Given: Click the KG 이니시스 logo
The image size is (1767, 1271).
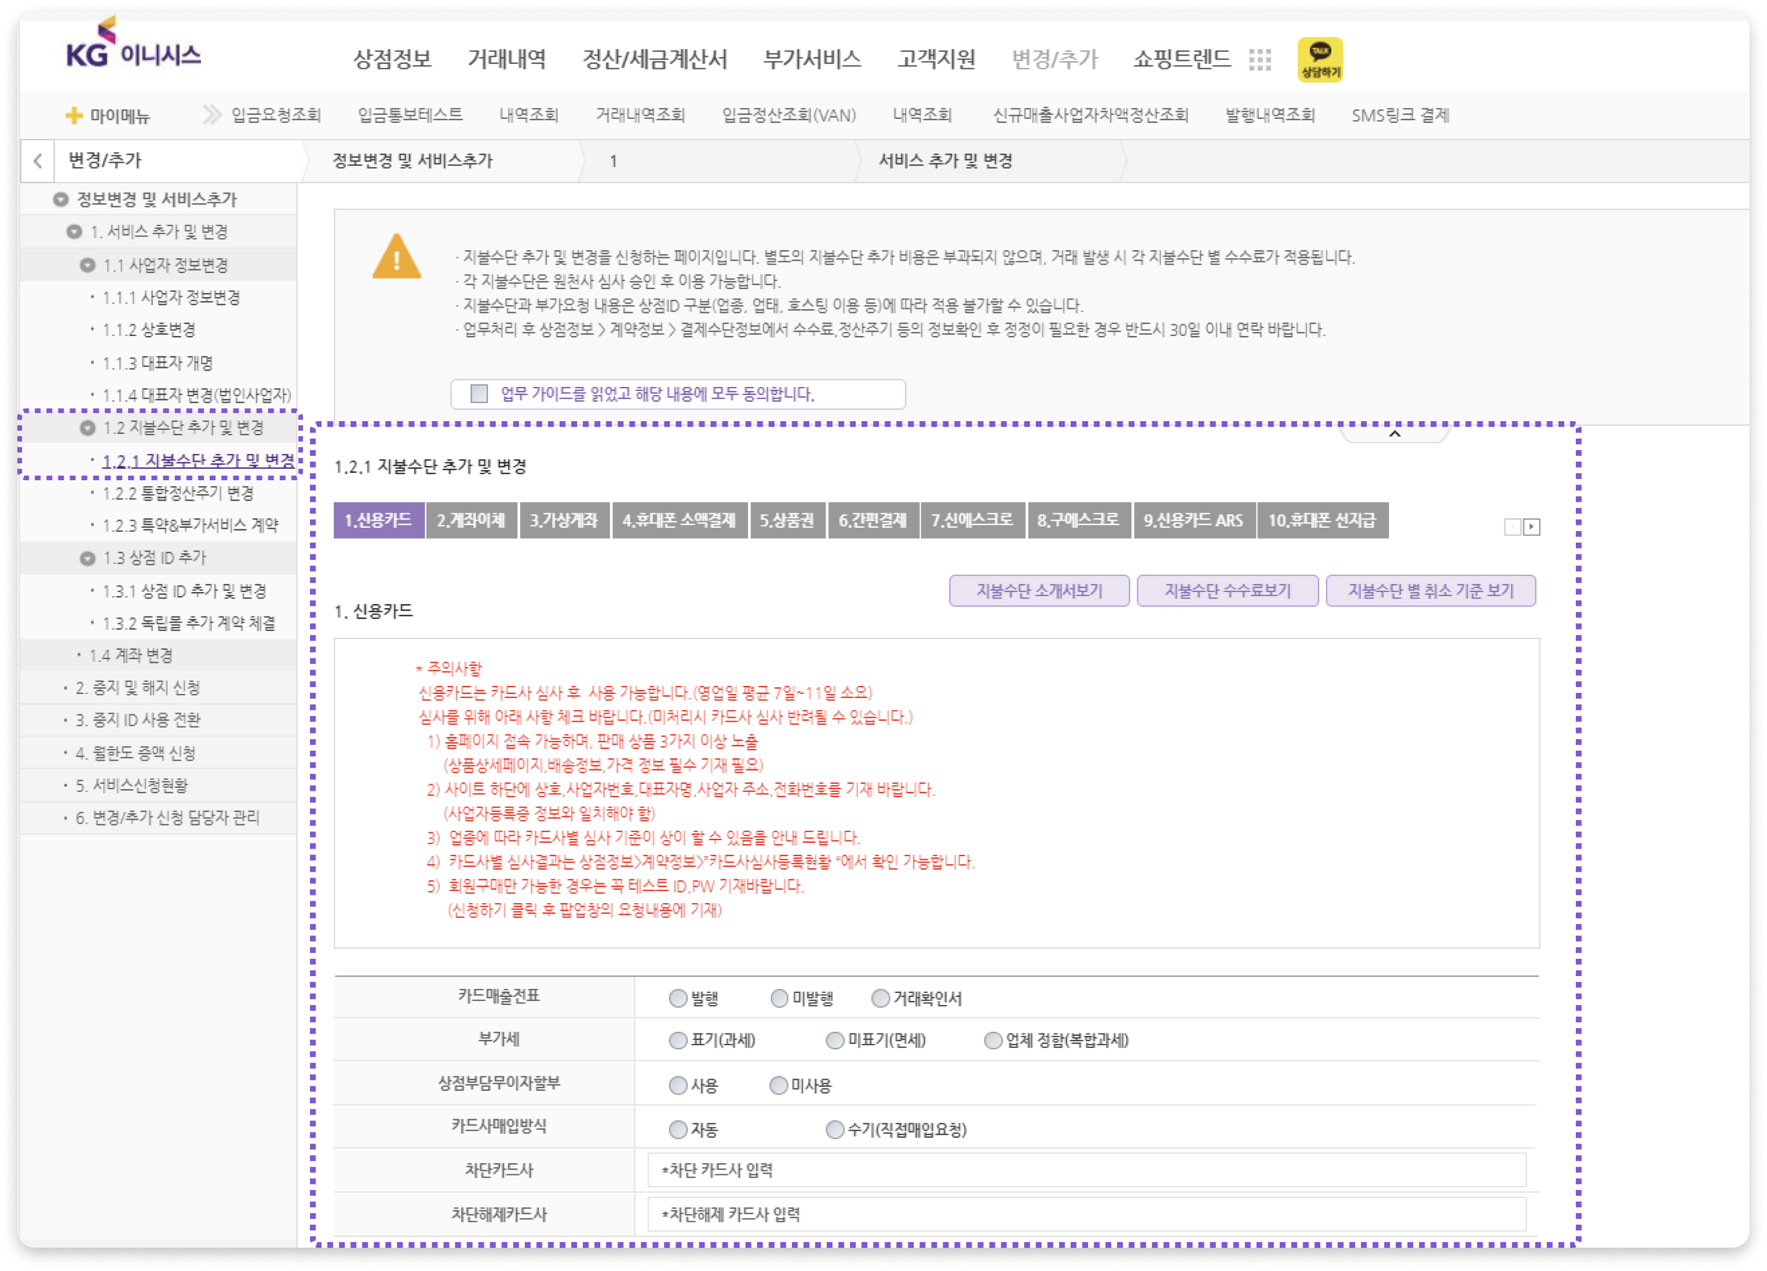Looking at the screenshot, I should [133, 43].
